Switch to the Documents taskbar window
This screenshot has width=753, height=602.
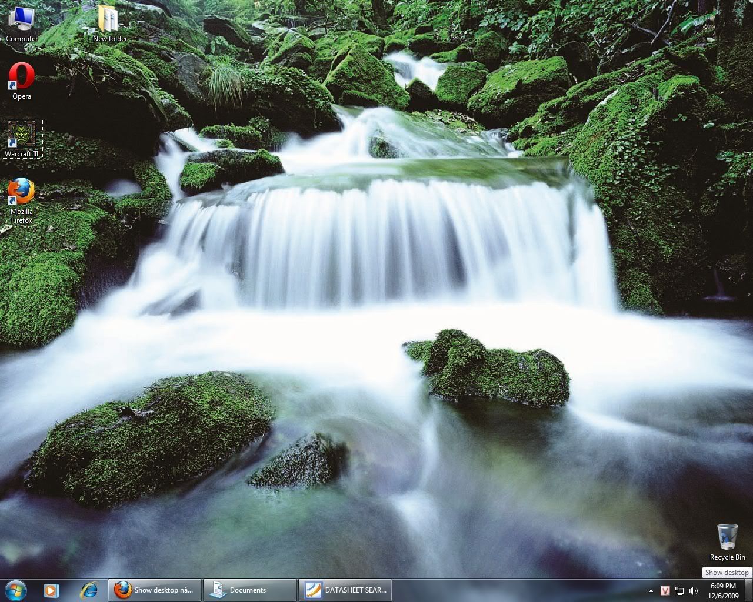point(250,590)
